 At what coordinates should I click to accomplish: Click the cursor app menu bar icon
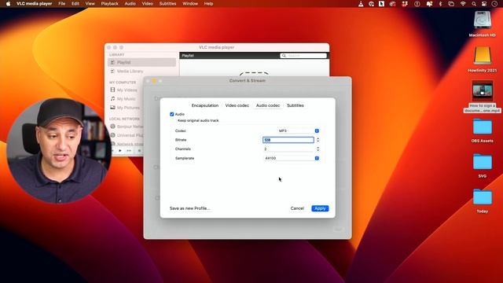click(x=381, y=4)
